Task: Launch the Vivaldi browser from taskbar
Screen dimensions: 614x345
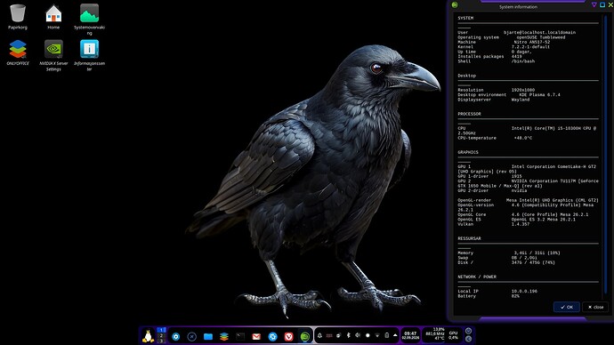Action: [x=288, y=336]
